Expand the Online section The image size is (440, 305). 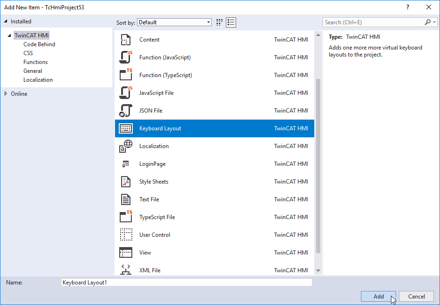click(x=6, y=93)
